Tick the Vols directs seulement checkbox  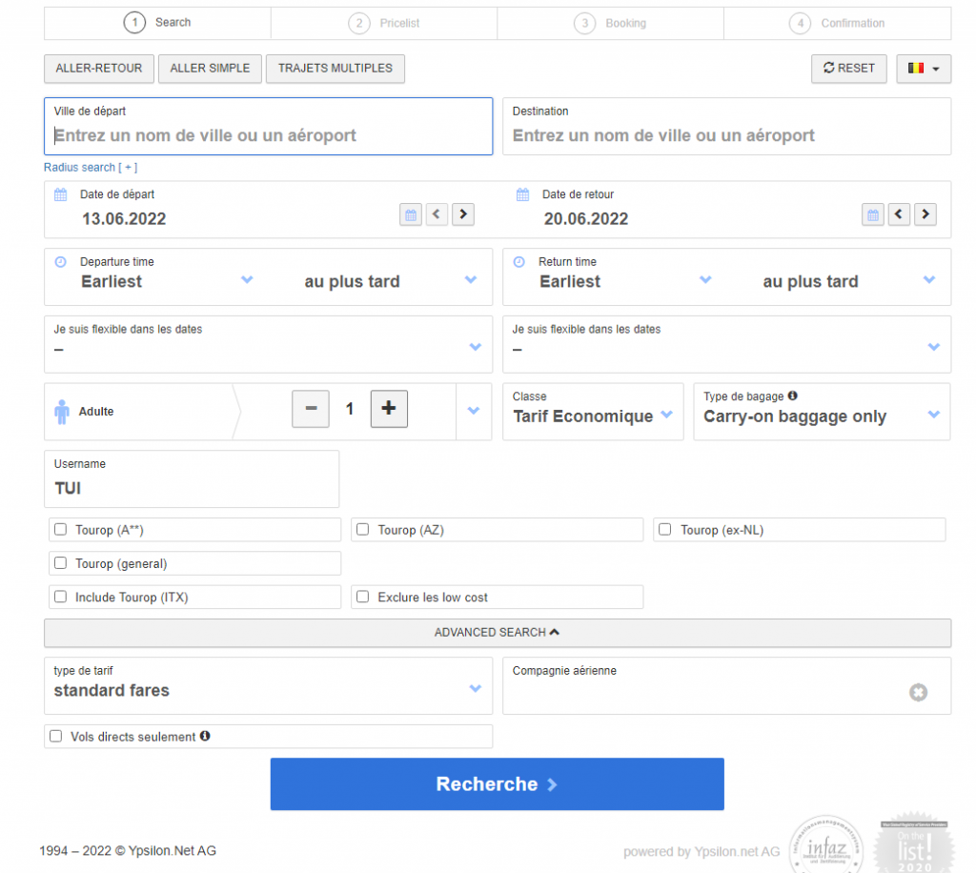coord(56,737)
